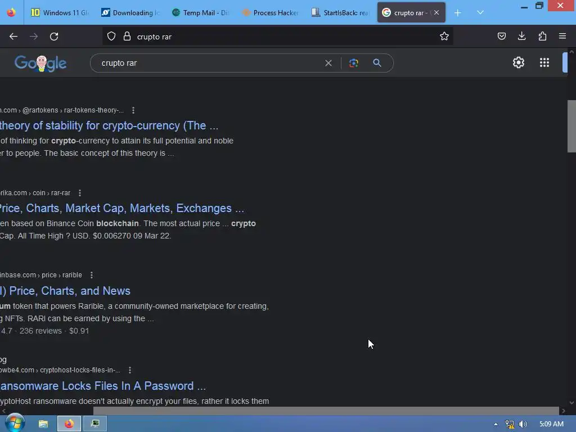Viewport: 576px width, 432px height.
Task: Open 'ansomware Locks Files In A Password' result
Action: pyautogui.click(x=103, y=386)
